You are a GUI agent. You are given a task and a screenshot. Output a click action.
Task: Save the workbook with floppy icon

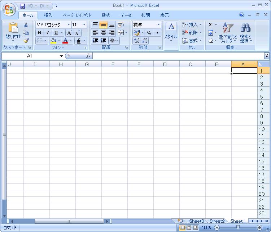(x=23, y=6)
